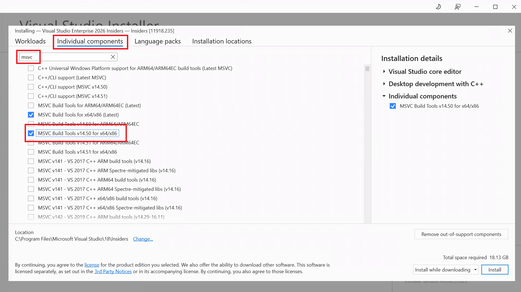The height and width of the screenshot is (292, 521).
Task: Close the installing dialog
Action: click(x=510, y=31)
